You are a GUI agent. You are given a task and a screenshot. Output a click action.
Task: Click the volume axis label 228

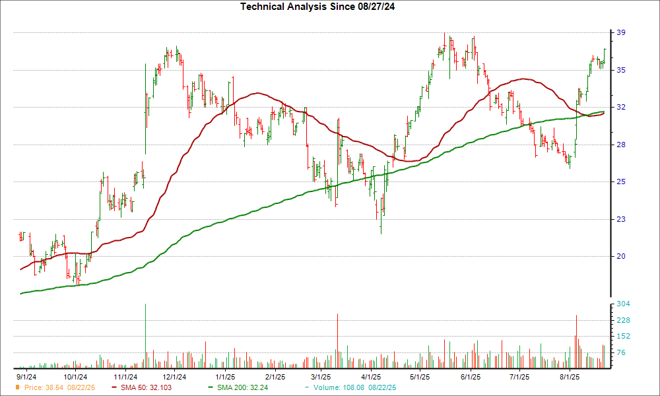point(624,320)
